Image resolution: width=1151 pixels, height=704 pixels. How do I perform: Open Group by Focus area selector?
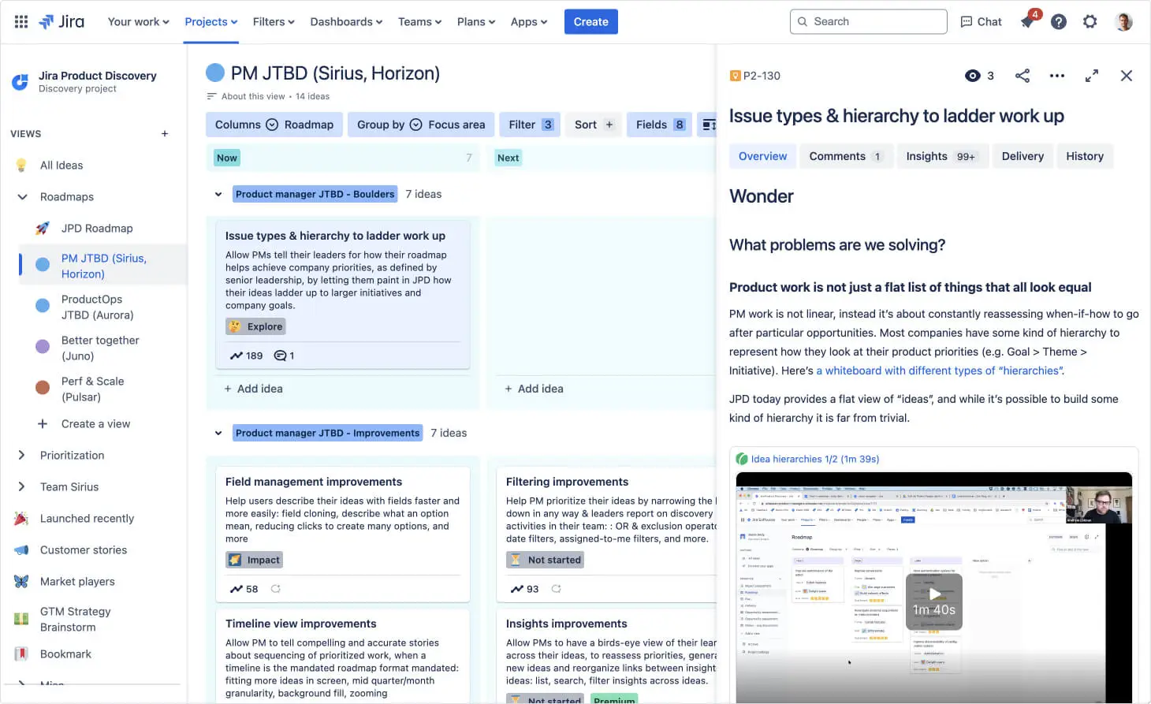(x=421, y=125)
